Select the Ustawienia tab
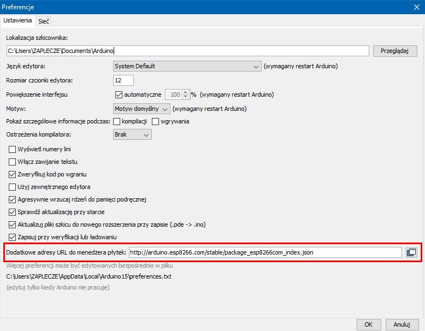425x331 pixels. [17, 20]
